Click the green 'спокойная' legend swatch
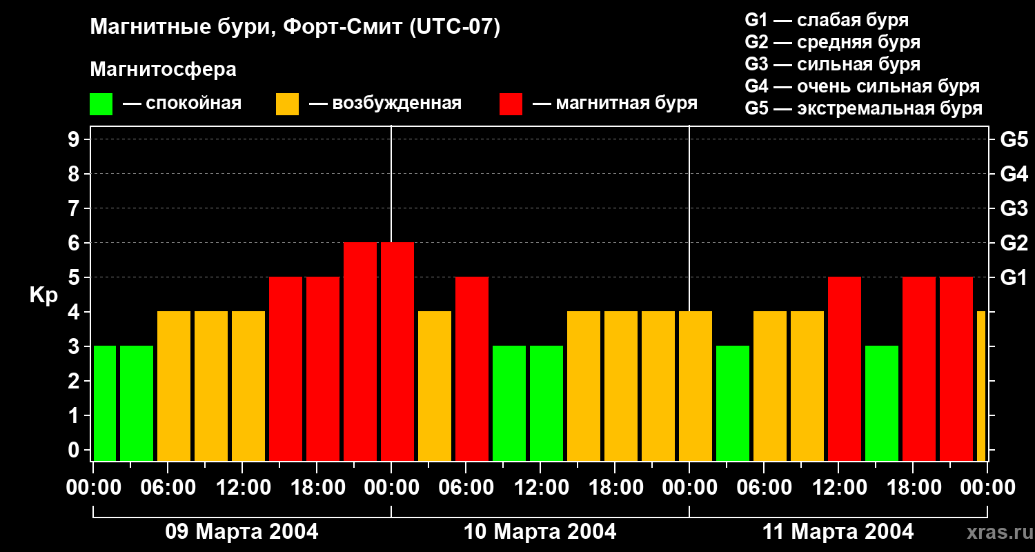Screen dimensions: 1035x552 [x=101, y=104]
